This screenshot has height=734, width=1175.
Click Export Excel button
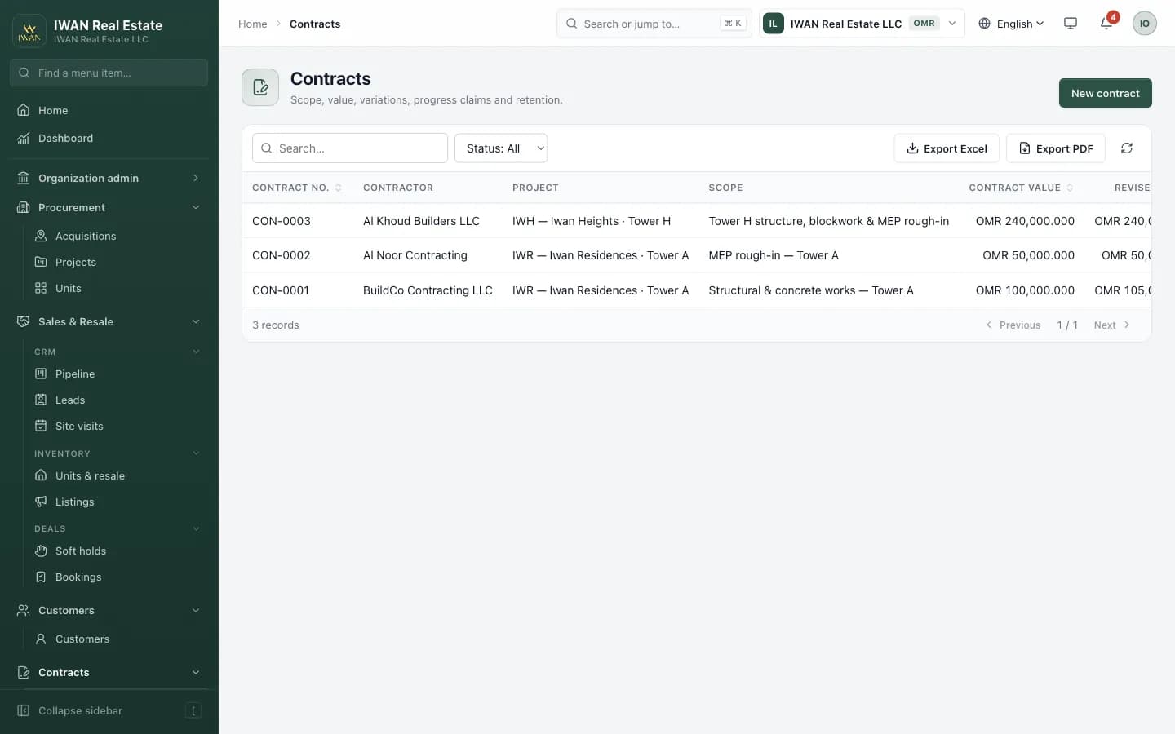(947, 148)
